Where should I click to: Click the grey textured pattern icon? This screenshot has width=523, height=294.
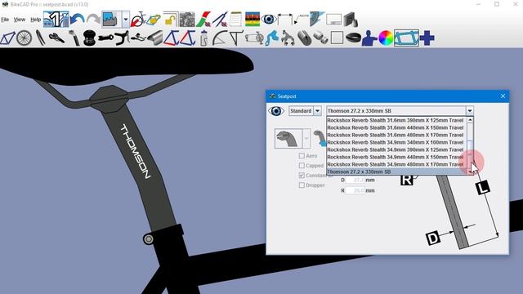pyautogui.click(x=187, y=20)
